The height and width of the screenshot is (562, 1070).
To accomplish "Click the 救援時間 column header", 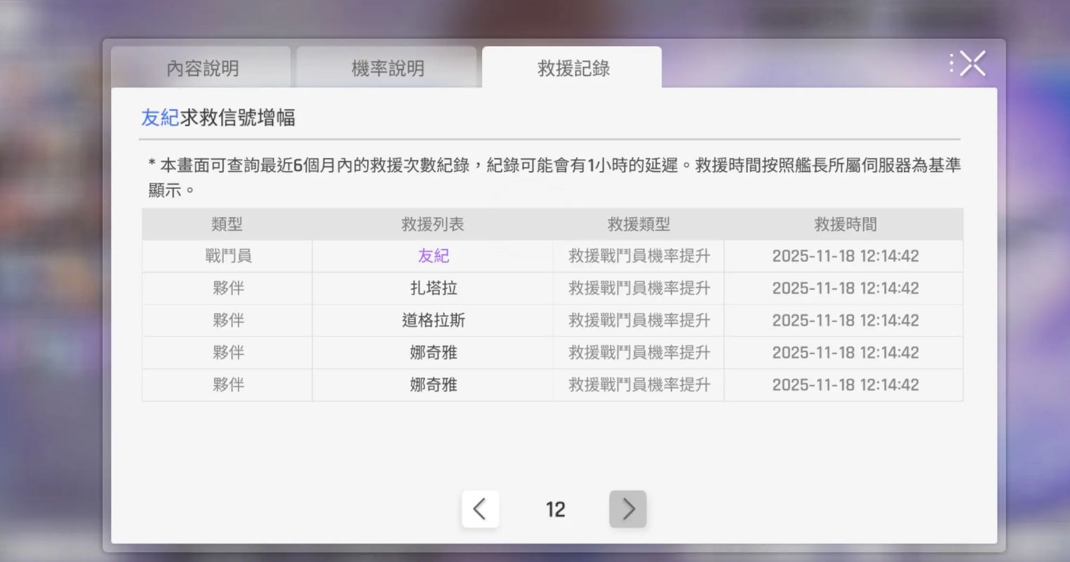I will pos(845,225).
